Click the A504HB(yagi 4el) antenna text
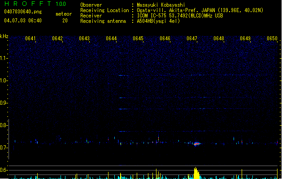 [158, 21]
